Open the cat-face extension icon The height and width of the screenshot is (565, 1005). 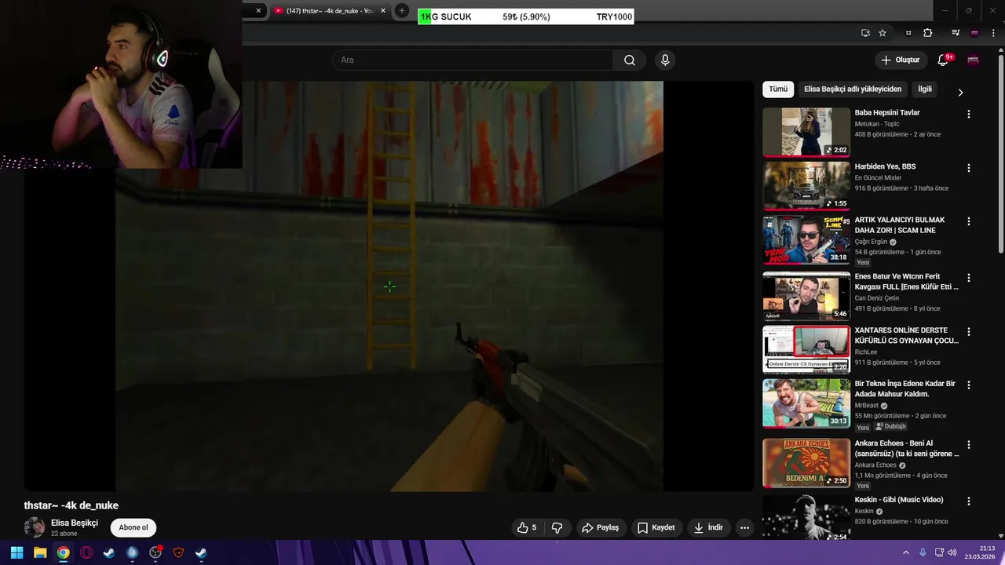[908, 33]
